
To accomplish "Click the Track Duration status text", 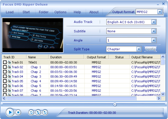I will [92, 112].
